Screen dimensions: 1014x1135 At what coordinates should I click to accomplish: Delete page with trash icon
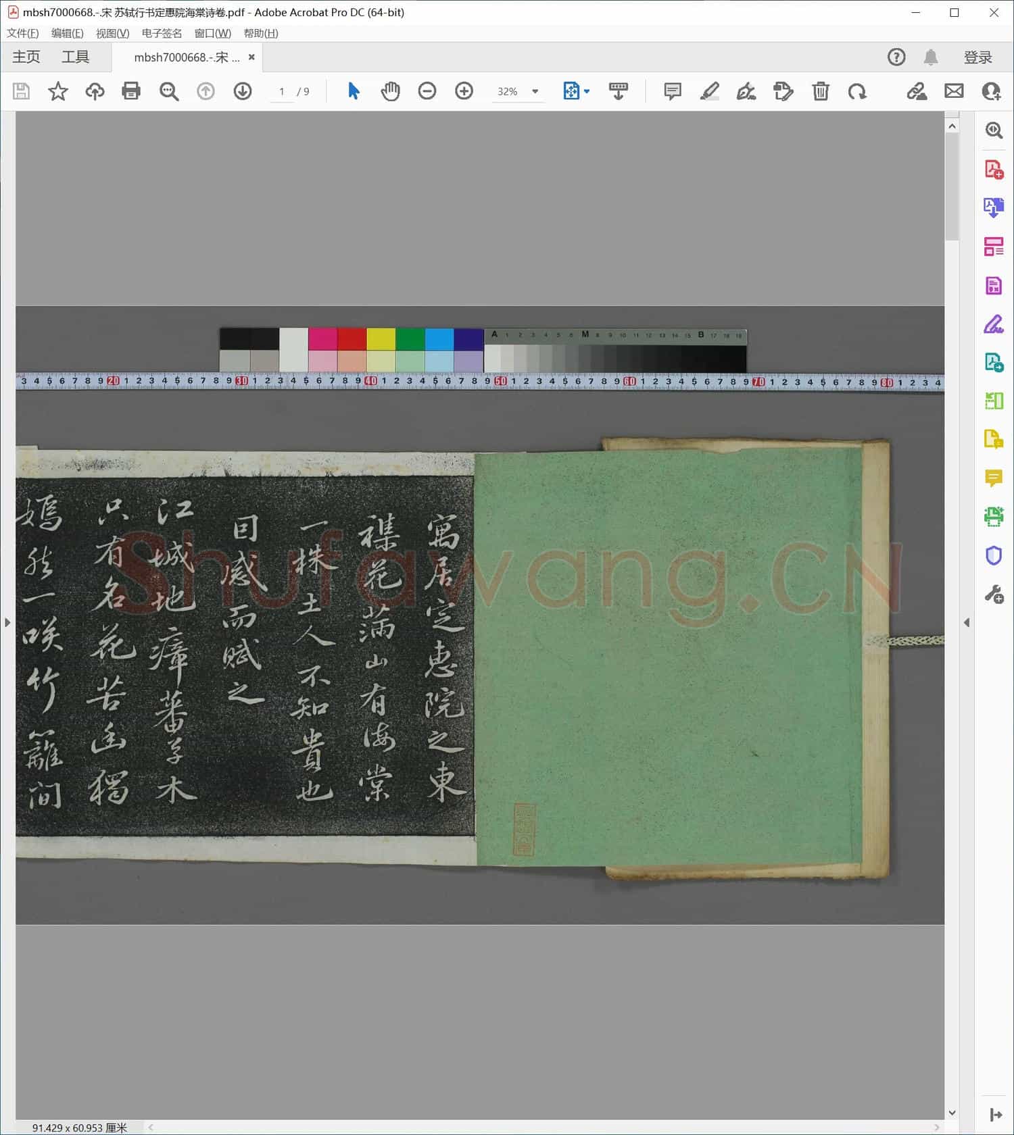[820, 91]
